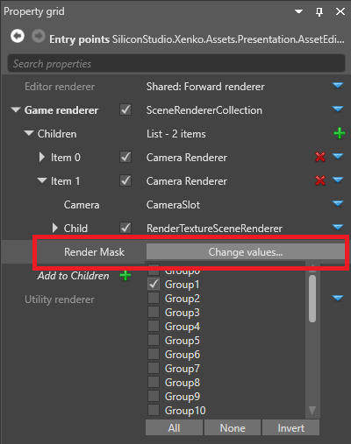
Task: Click the CameraSlot value text
Action: [173, 205]
